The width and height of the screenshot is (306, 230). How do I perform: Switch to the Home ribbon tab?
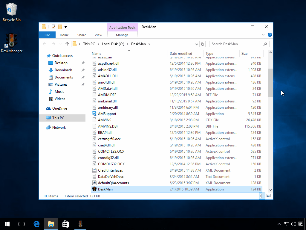pyautogui.click(x=64, y=35)
